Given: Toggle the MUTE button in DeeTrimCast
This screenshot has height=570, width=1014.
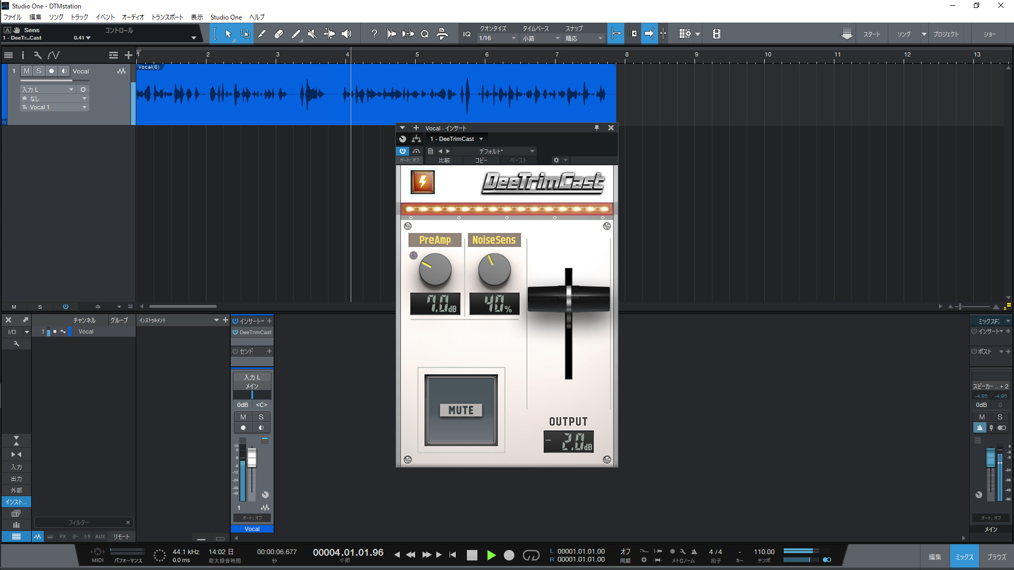Looking at the screenshot, I should tap(461, 410).
